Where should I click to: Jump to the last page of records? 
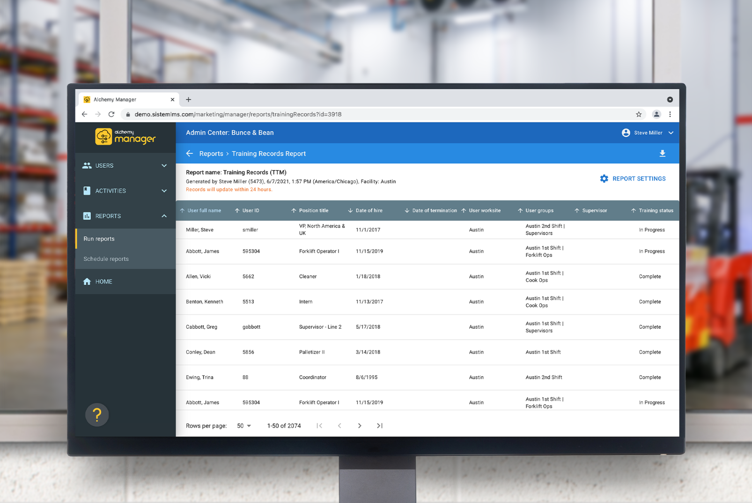380,426
